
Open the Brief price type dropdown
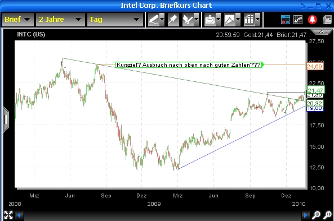tap(17, 20)
